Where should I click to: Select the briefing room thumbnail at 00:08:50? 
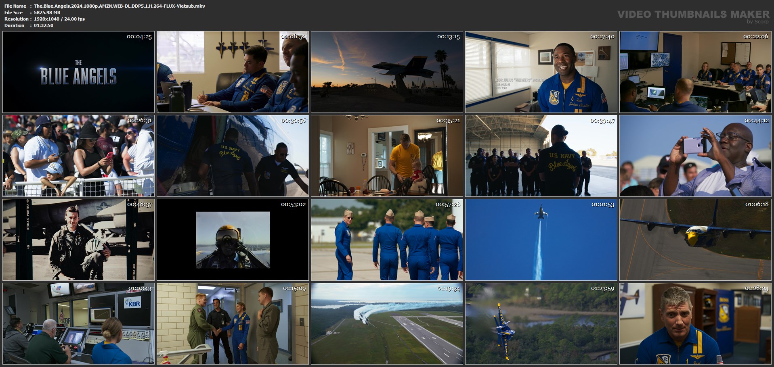tap(233, 72)
